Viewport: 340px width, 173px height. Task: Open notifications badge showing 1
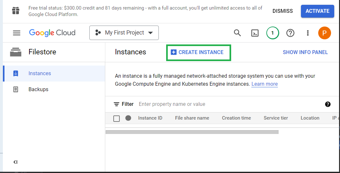272,33
